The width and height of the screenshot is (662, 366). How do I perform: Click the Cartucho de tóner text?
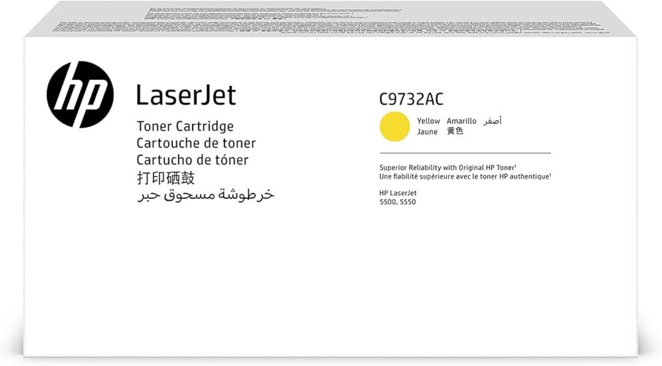(193, 160)
